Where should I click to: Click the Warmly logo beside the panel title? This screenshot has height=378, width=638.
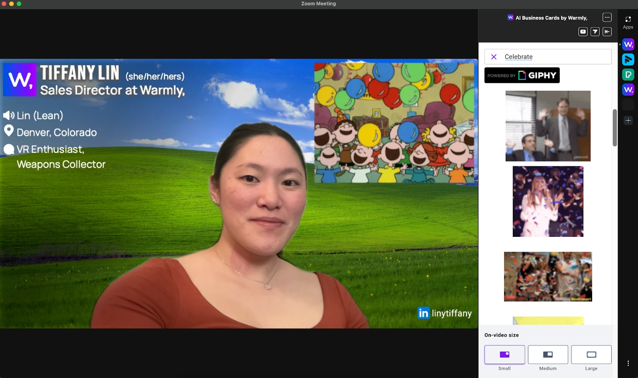[510, 18]
